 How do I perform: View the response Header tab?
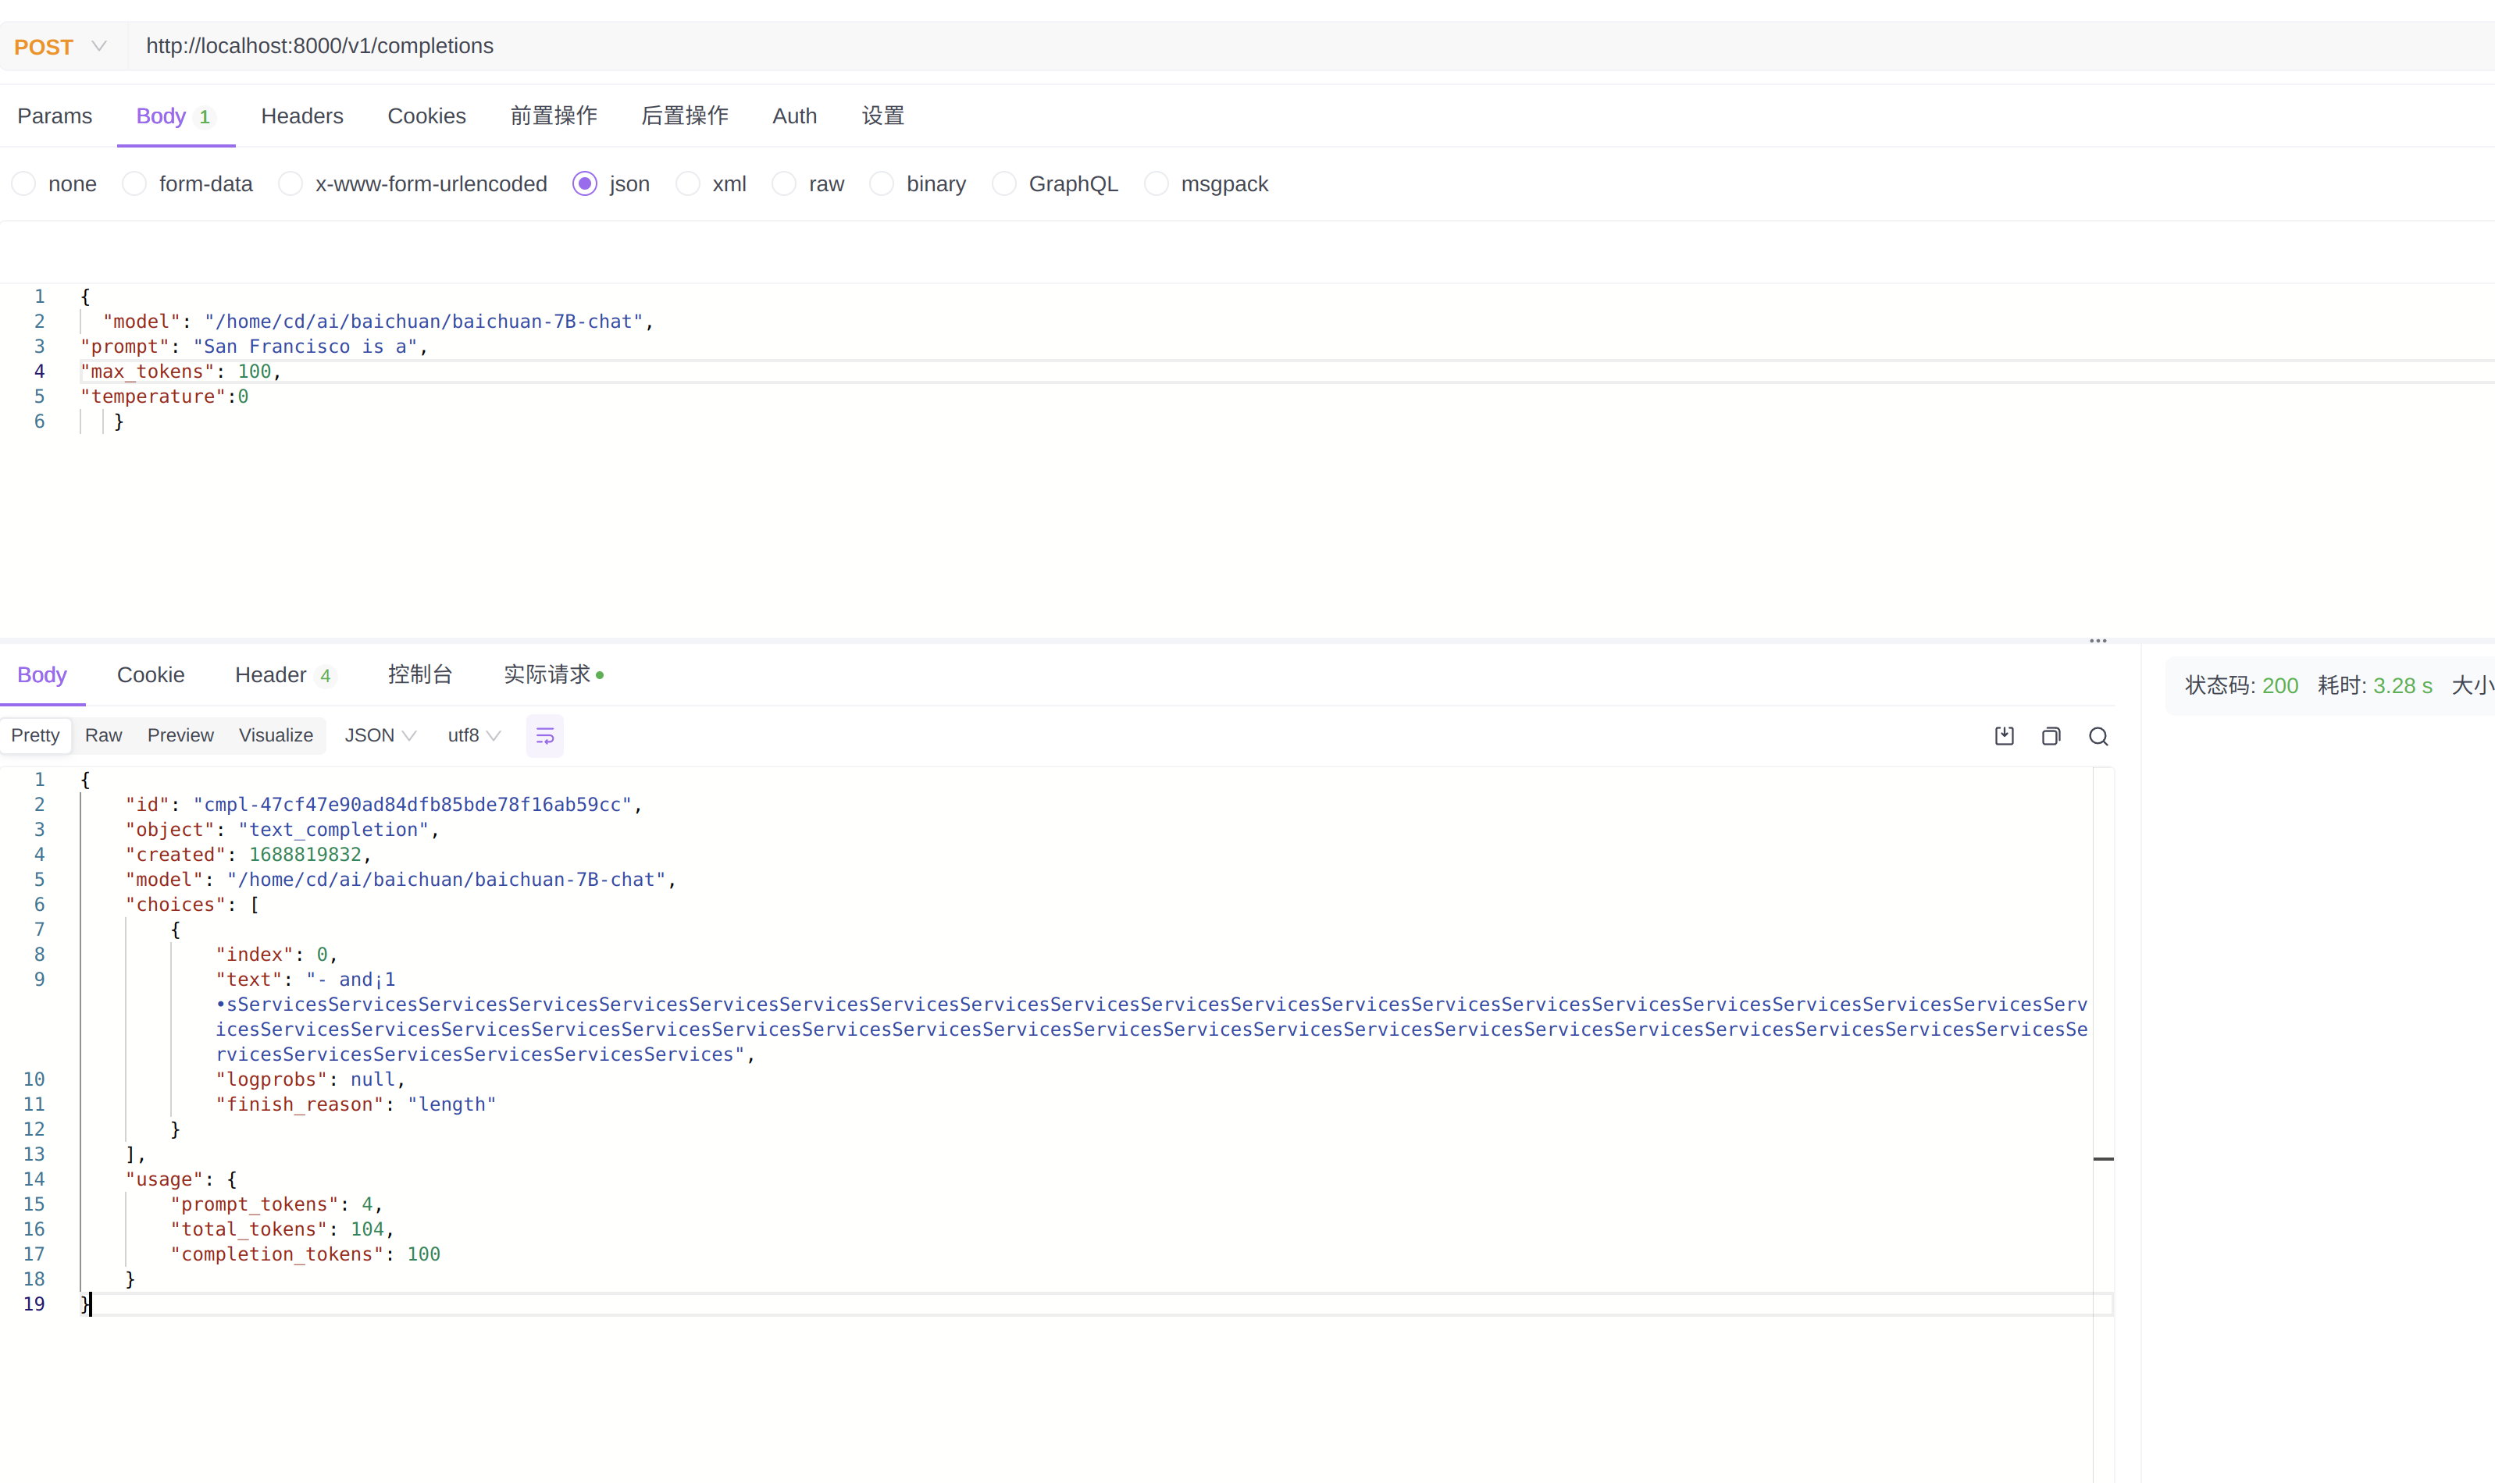(x=272, y=674)
